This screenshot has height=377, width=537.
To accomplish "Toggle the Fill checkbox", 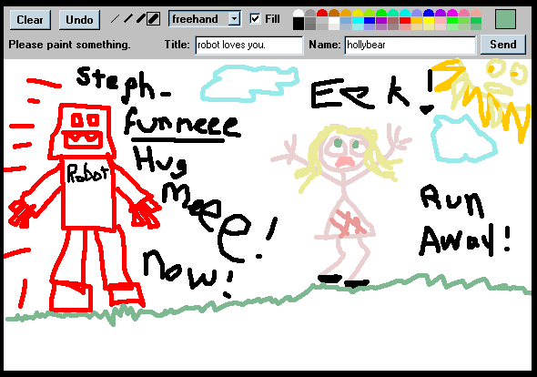I will click(255, 18).
